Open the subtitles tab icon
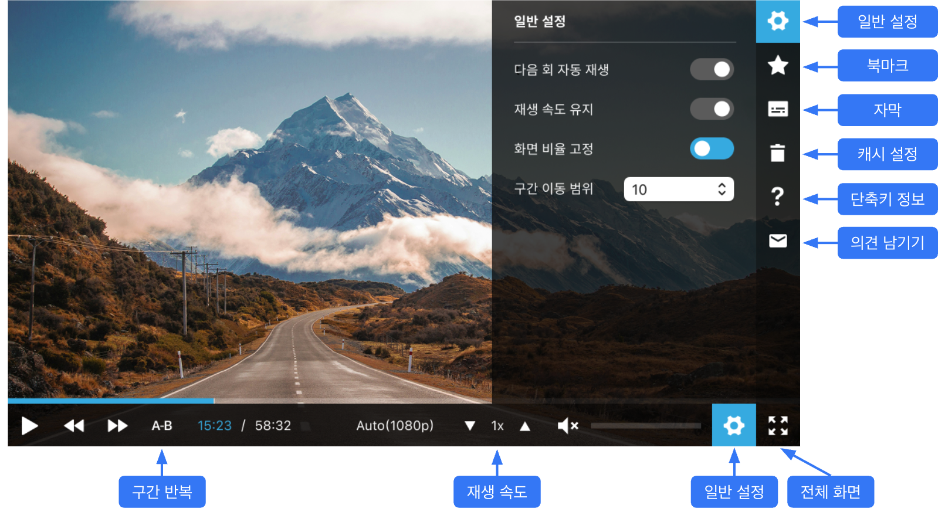945x515 pixels. (x=778, y=109)
